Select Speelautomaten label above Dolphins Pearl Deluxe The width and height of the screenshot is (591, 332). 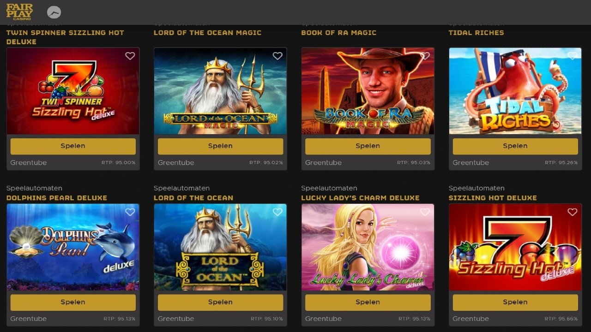pos(34,188)
